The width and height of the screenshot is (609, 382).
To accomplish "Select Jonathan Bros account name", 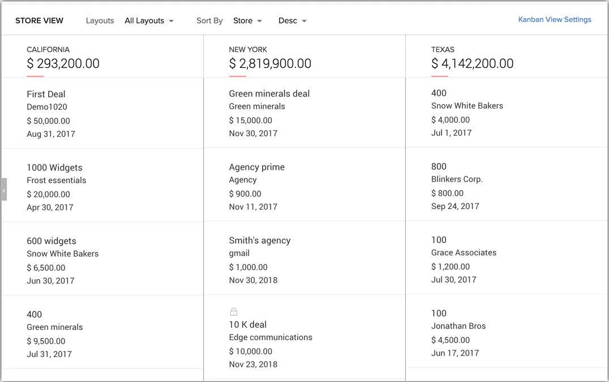I will coord(458,326).
